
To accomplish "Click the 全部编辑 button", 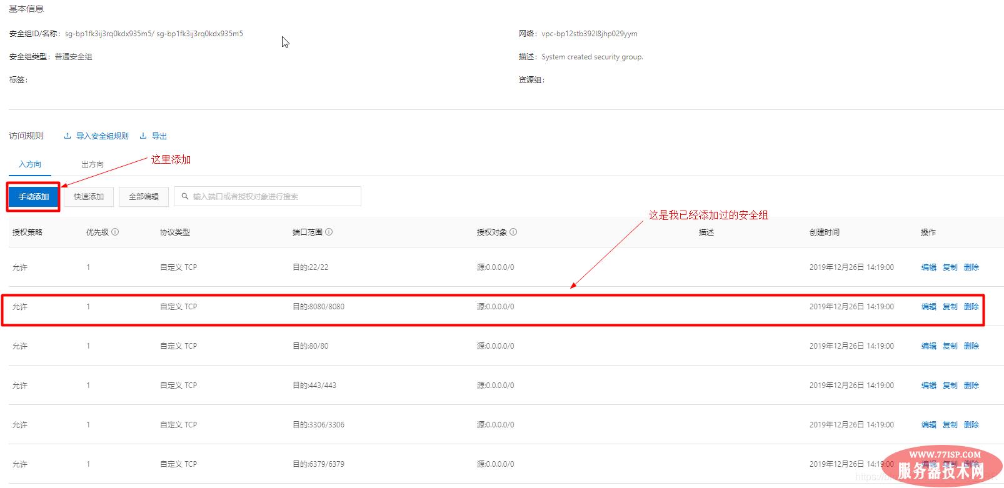I will coord(144,196).
